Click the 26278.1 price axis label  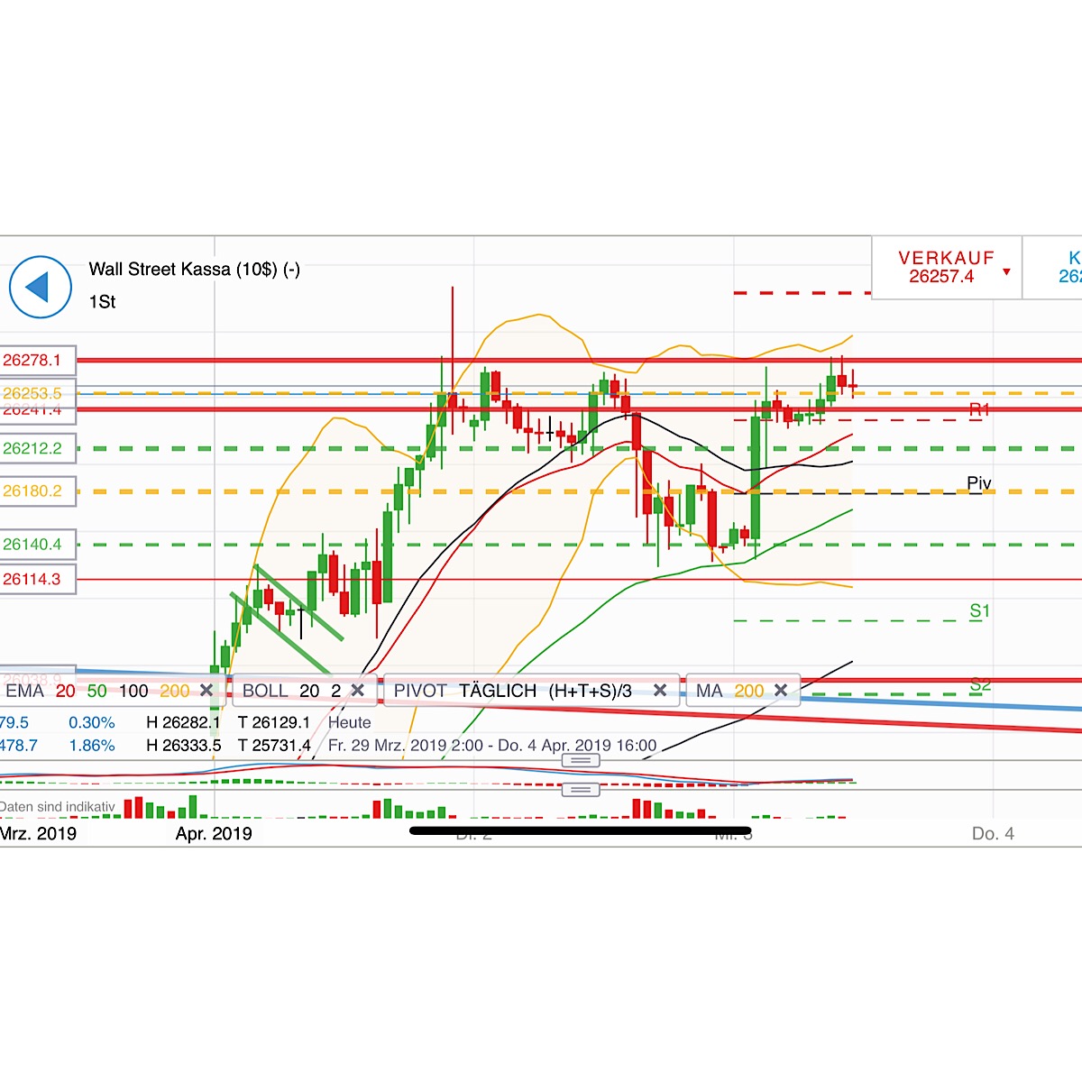36,360
